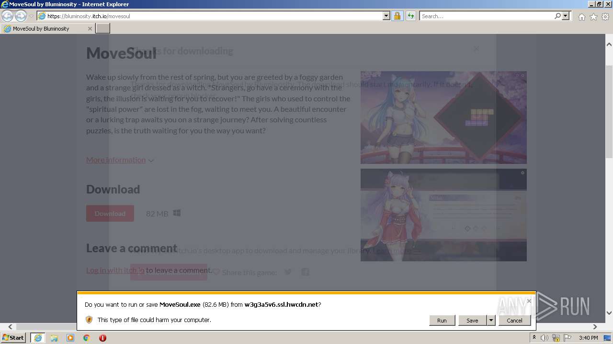Go forward with the browser Forward arrow

point(21,16)
